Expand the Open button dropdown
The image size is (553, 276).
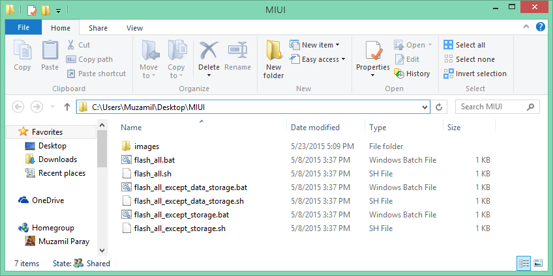point(430,45)
